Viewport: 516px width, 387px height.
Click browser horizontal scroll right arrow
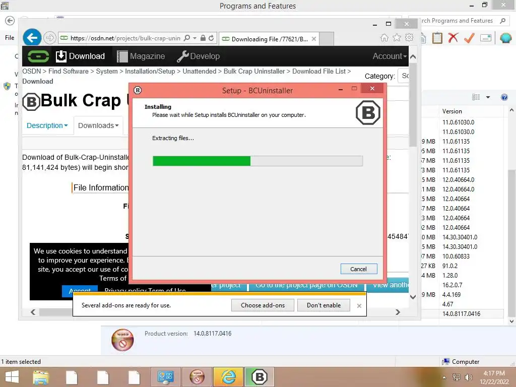coord(398,312)
